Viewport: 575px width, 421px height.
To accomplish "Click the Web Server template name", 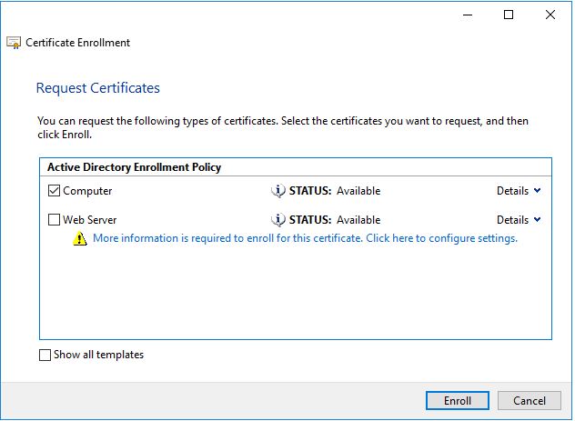I will coord(89,220).
